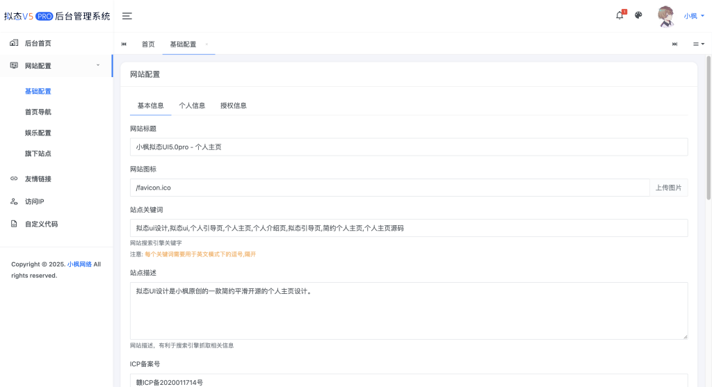Screen dimensions: 712x387
Task: Focus the ICP备案号 input field
Action: point(409,381)
